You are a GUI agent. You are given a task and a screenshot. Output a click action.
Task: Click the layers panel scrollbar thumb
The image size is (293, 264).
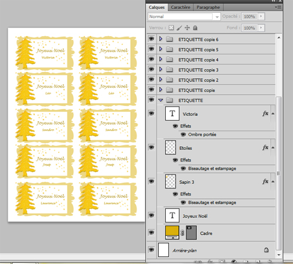click(279, 173)
